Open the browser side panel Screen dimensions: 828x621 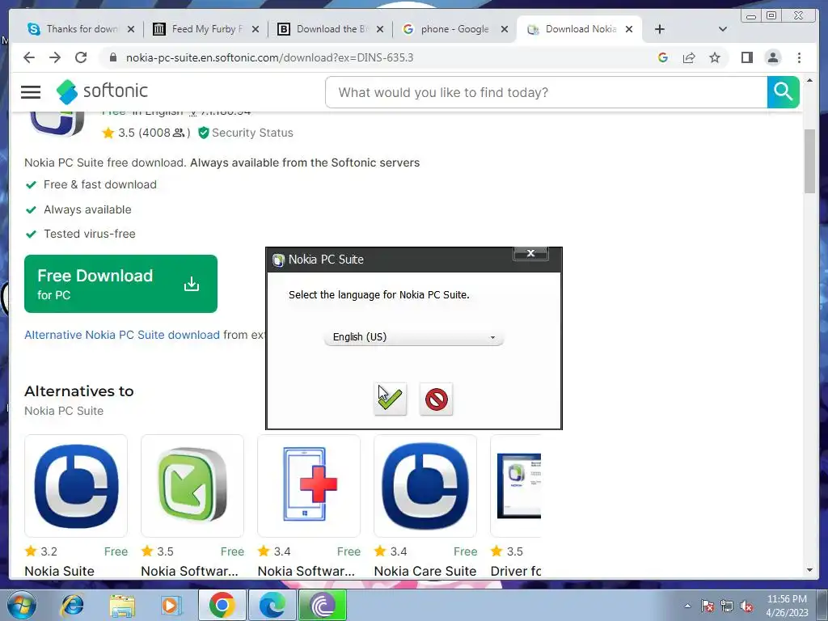click(x=746, y=57)
